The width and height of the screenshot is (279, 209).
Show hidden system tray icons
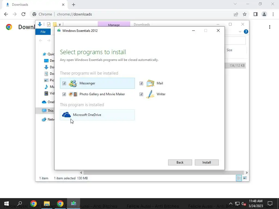pyautogui.click(x=231, y=204)
